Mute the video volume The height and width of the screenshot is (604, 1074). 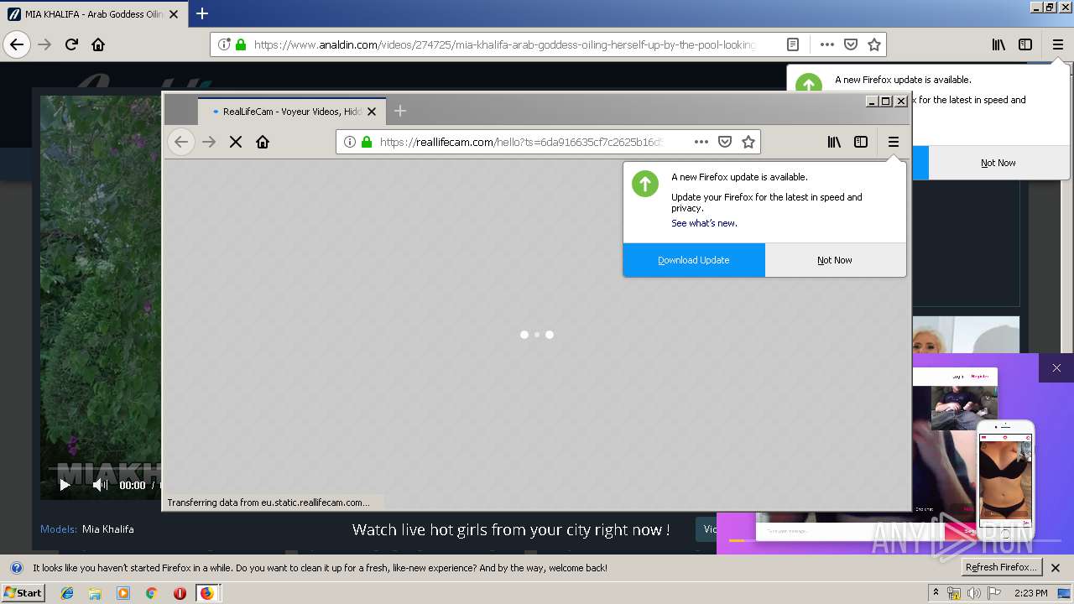(100, 485)
